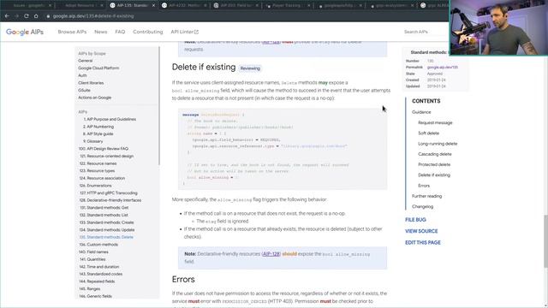Open 141. Quantities
This screenshot has width=548, height=308.
pyautogui.click(x=92, y=259)
